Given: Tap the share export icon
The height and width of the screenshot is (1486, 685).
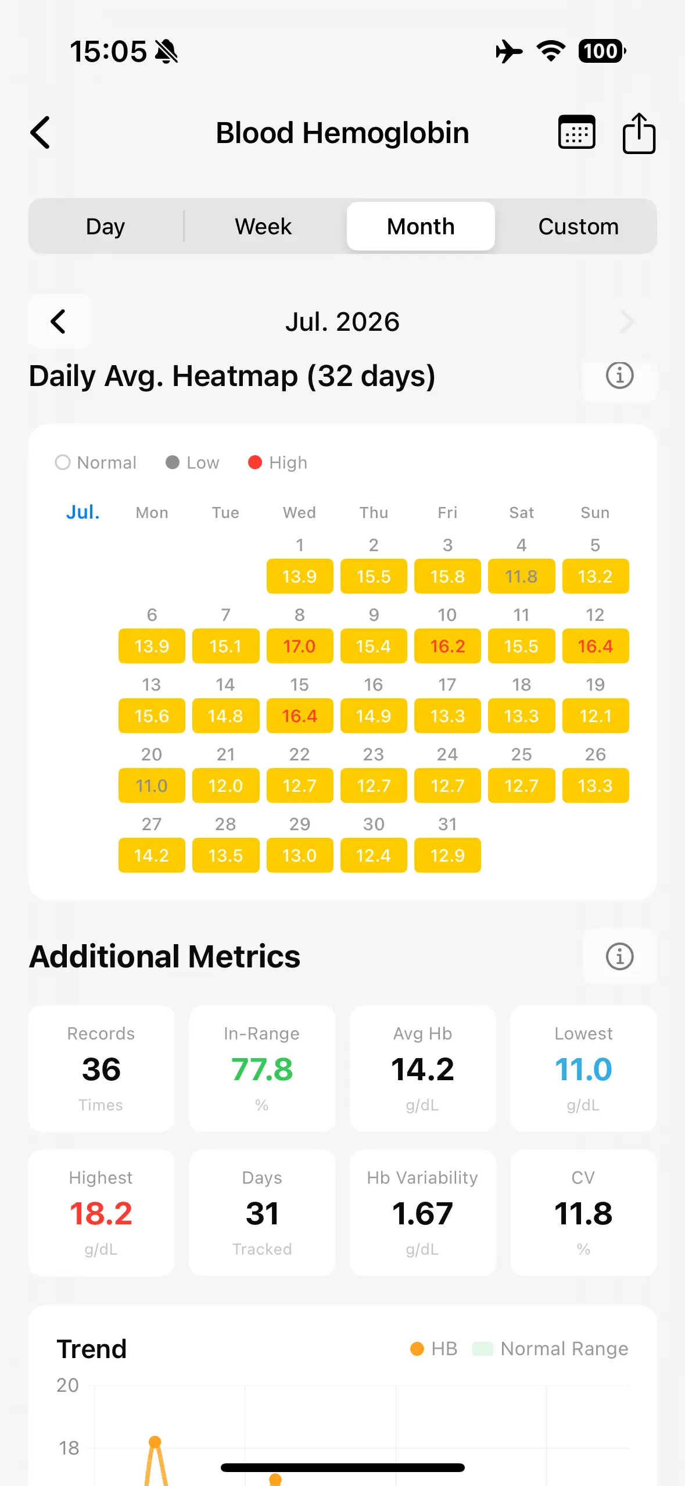Looking at the screenshot, I should coord(639,133).
